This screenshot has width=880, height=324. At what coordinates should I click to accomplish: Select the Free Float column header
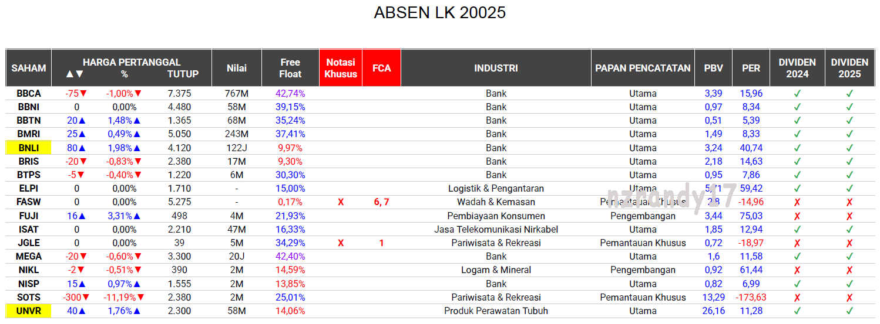(290, 68)
